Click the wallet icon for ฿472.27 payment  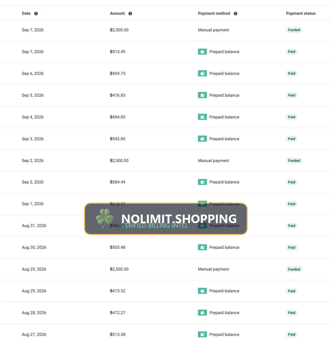tap(202, 313)
